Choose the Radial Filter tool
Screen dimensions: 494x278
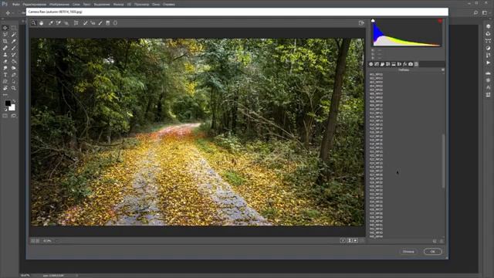point(115,23)
